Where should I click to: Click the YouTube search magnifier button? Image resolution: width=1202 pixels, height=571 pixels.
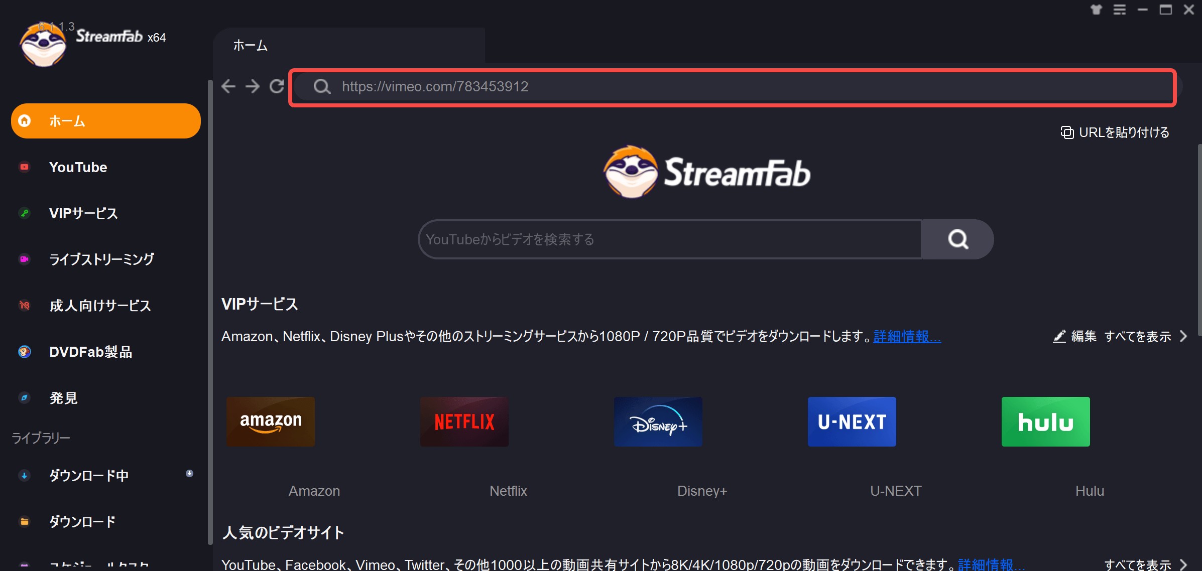tap(957, 239)
